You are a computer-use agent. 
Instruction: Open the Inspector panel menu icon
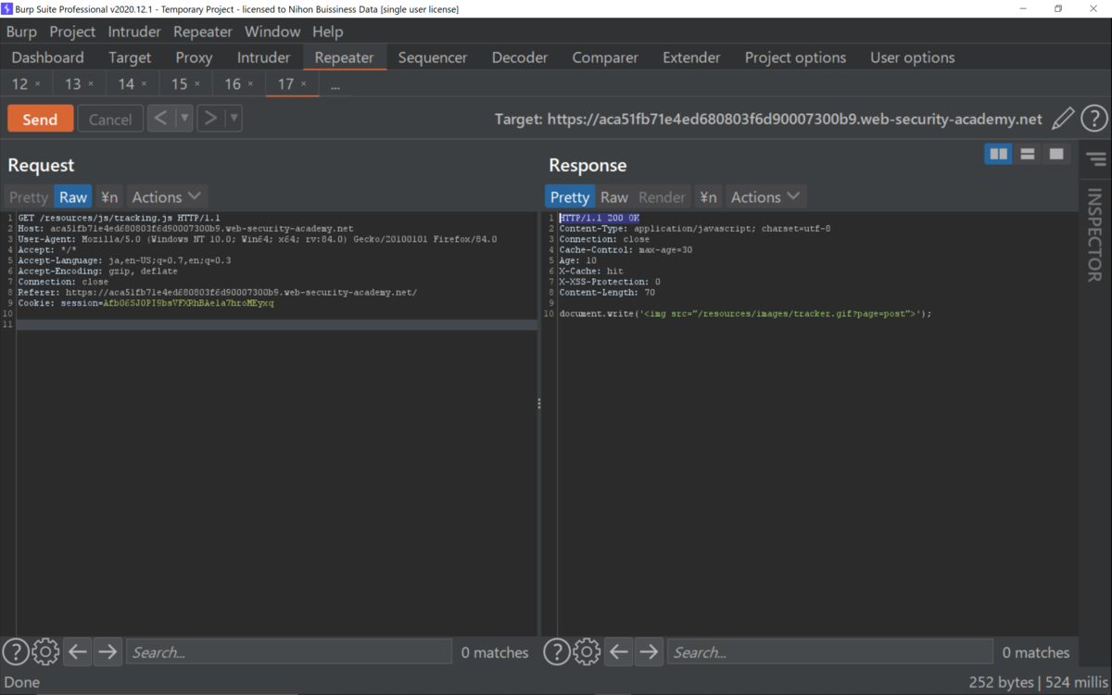tap(1097, 159)
